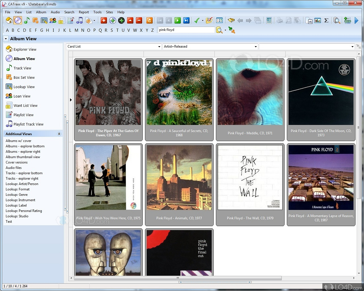Click the red minus delete button

pos(139,20)
